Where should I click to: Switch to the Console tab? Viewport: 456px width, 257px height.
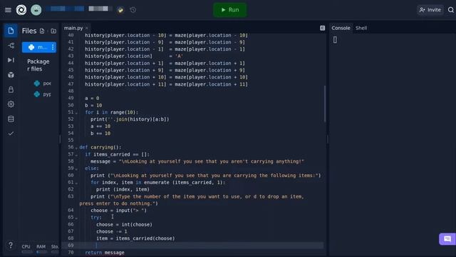pyautogui.click(x=341, y=28)
